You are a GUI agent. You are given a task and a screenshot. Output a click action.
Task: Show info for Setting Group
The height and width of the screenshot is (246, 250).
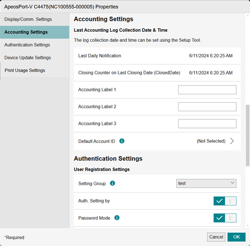[112, 183]
